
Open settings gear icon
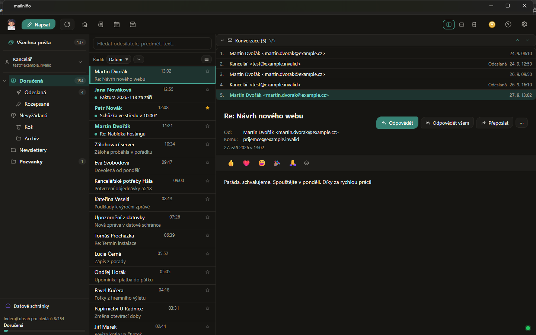[x=524, y=24]
